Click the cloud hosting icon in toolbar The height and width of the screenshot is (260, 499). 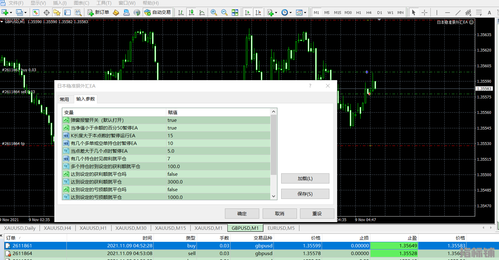126,12
